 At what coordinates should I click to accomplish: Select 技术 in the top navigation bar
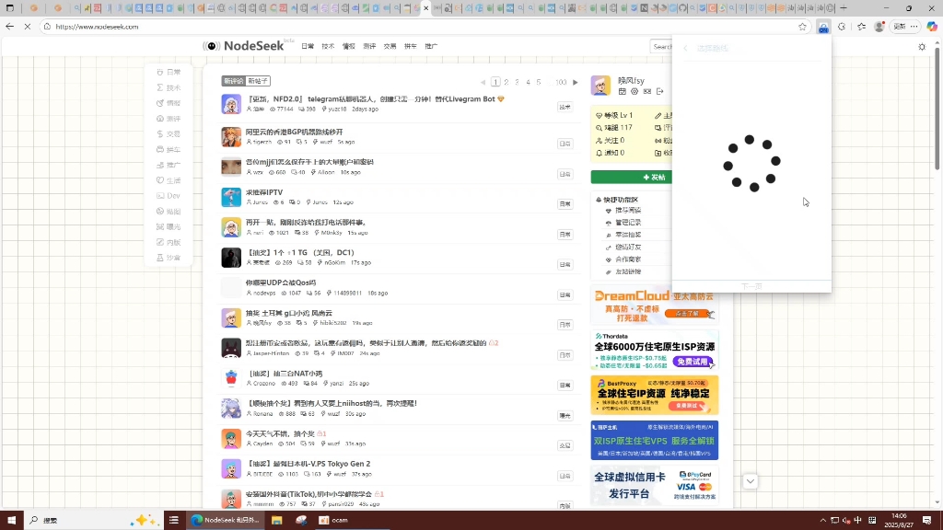click(328, 46)
